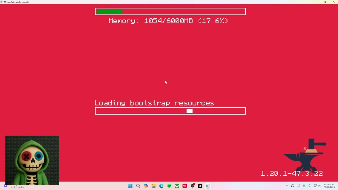Click the 'Loading bootstrap resources' text
Viewport: 338px width, 190px height.
tap(154, 103)
